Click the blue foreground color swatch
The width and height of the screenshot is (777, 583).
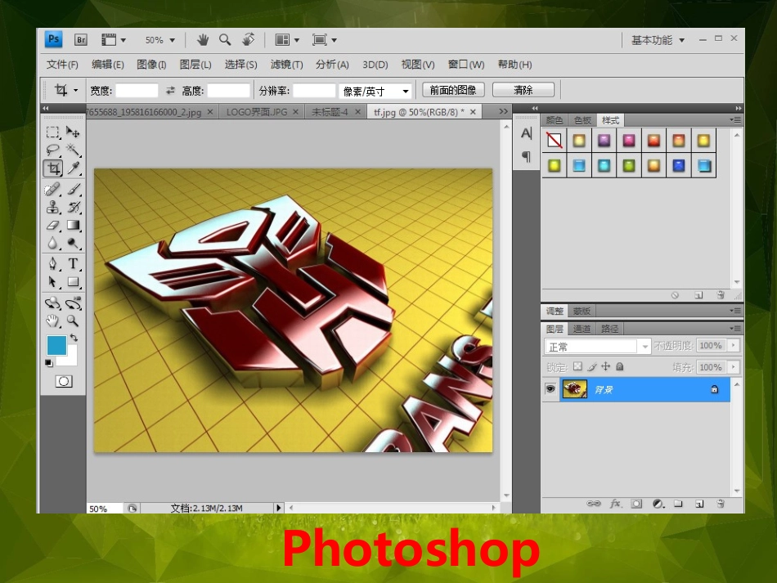coord(56,345)
